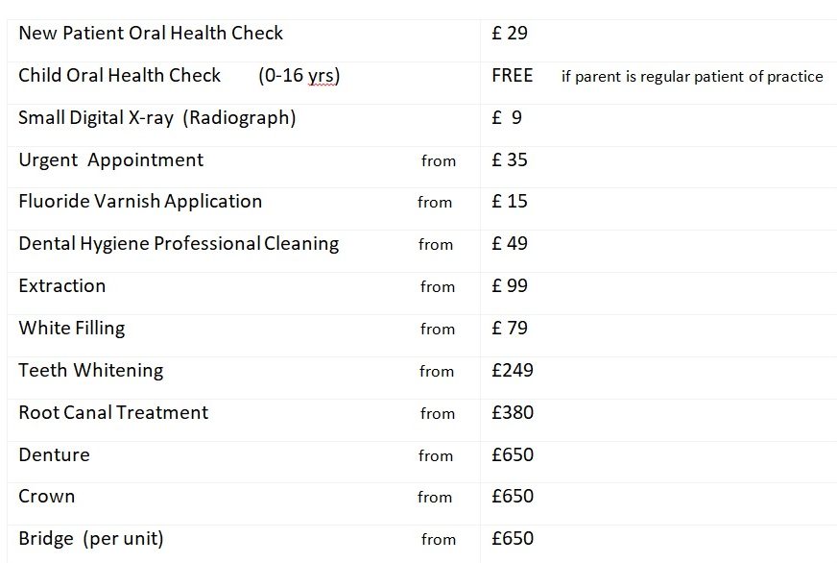This screenshot has height=563, width=837.
Task: Click the Extraction row label
Action: click(x=62, y=285)
